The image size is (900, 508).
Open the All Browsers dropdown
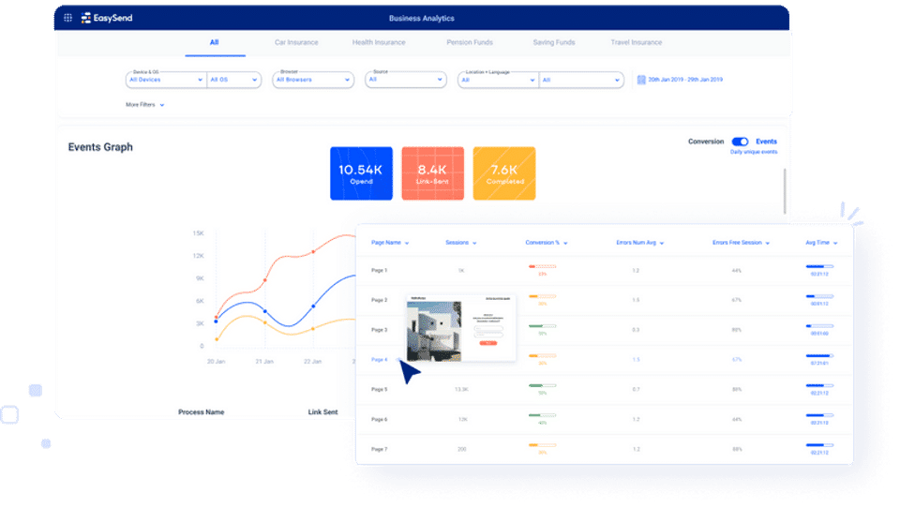pyautogui.click(x=313, y=80)
